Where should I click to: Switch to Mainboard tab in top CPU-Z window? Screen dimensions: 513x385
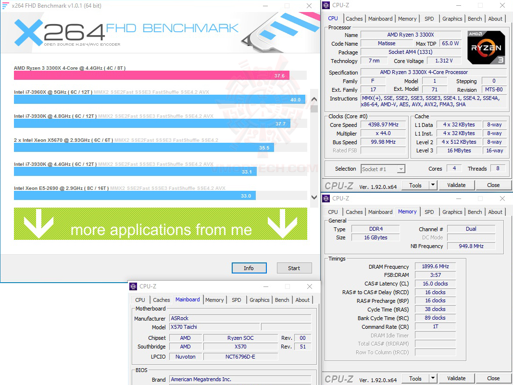pos(380,19)
